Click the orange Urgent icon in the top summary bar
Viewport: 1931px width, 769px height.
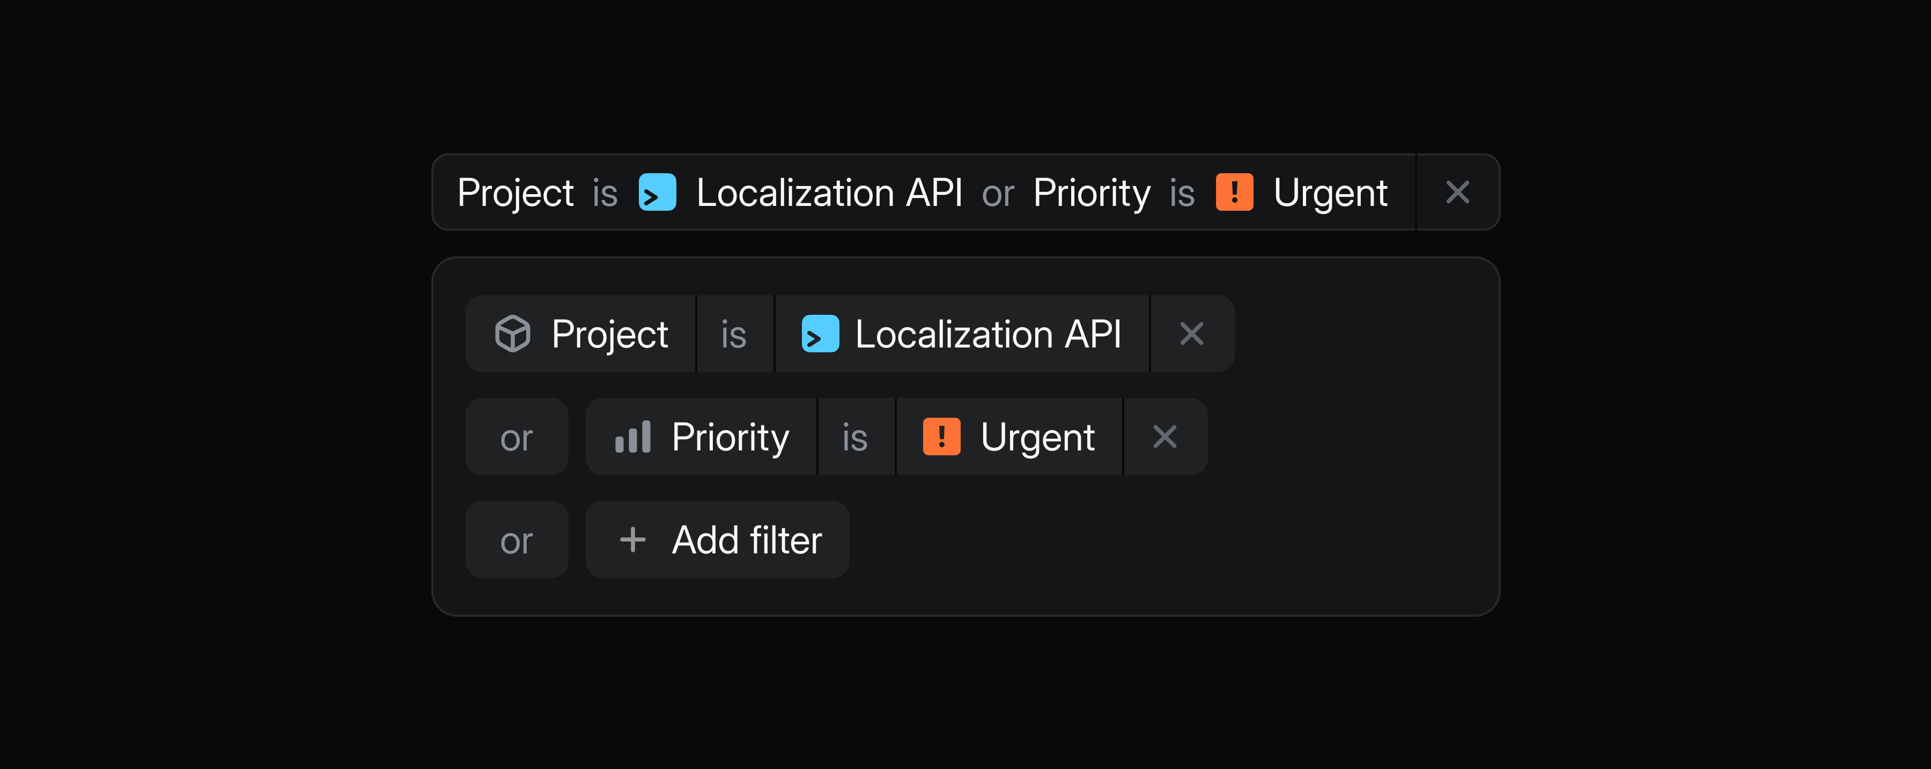(x=1235, y=193)
